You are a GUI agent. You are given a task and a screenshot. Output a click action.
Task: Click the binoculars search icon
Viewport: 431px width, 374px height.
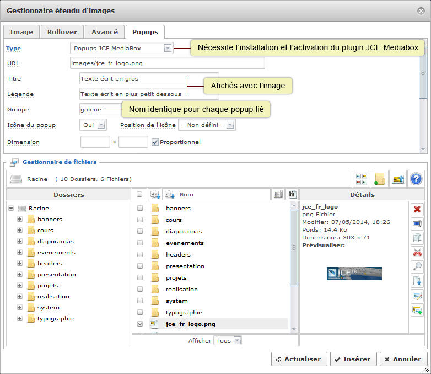292,194
